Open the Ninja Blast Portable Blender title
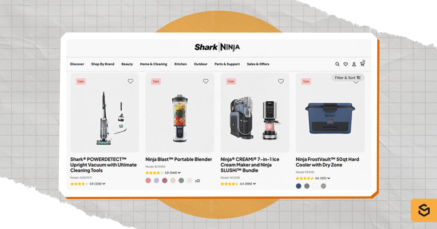Image resolution: width=437 pixels, height=229 pixels. point(179,159)
